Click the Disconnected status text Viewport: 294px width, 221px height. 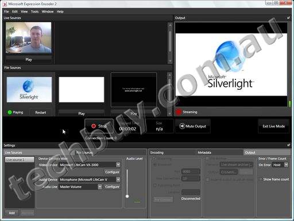tap(191, 199)
